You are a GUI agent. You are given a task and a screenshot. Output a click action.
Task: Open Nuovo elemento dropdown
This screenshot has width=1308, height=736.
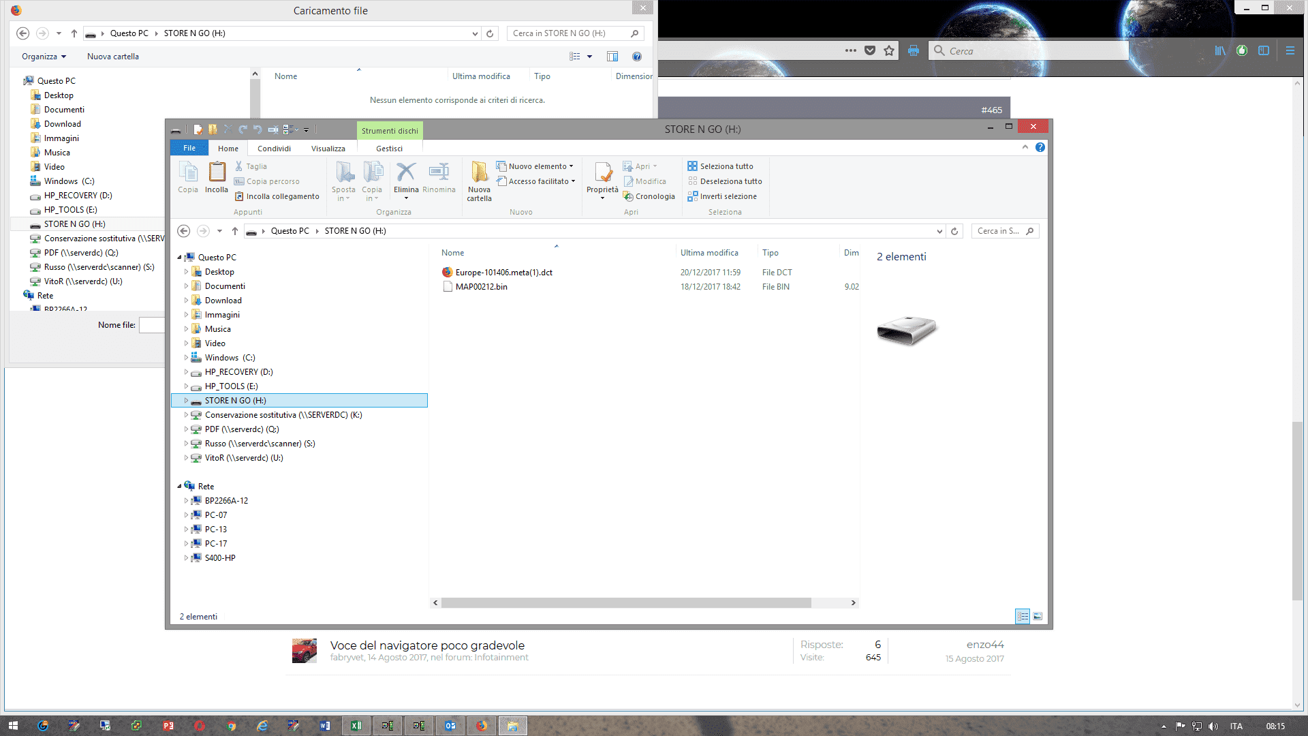coord(535,166)
